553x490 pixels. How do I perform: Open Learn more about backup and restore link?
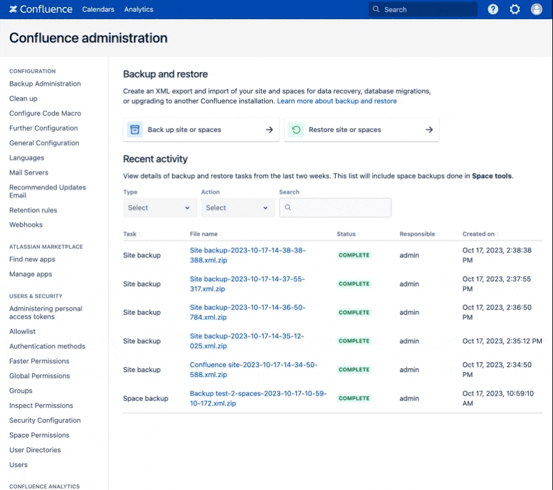pyautogui.click(x=337, y=101)
